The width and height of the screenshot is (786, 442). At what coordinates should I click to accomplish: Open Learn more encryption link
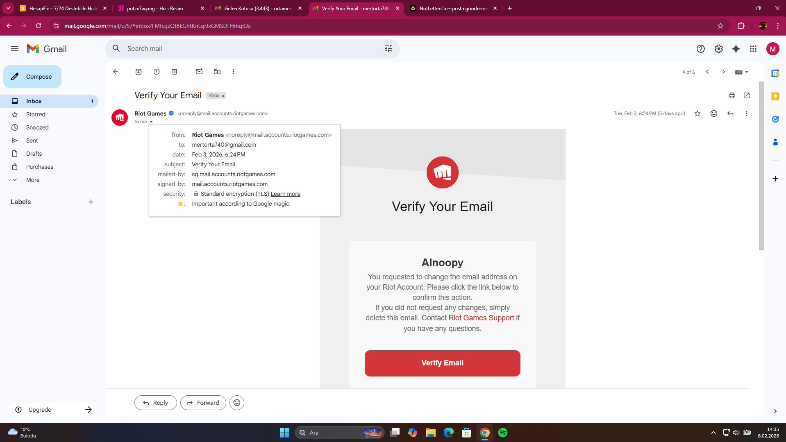[286, 194]
